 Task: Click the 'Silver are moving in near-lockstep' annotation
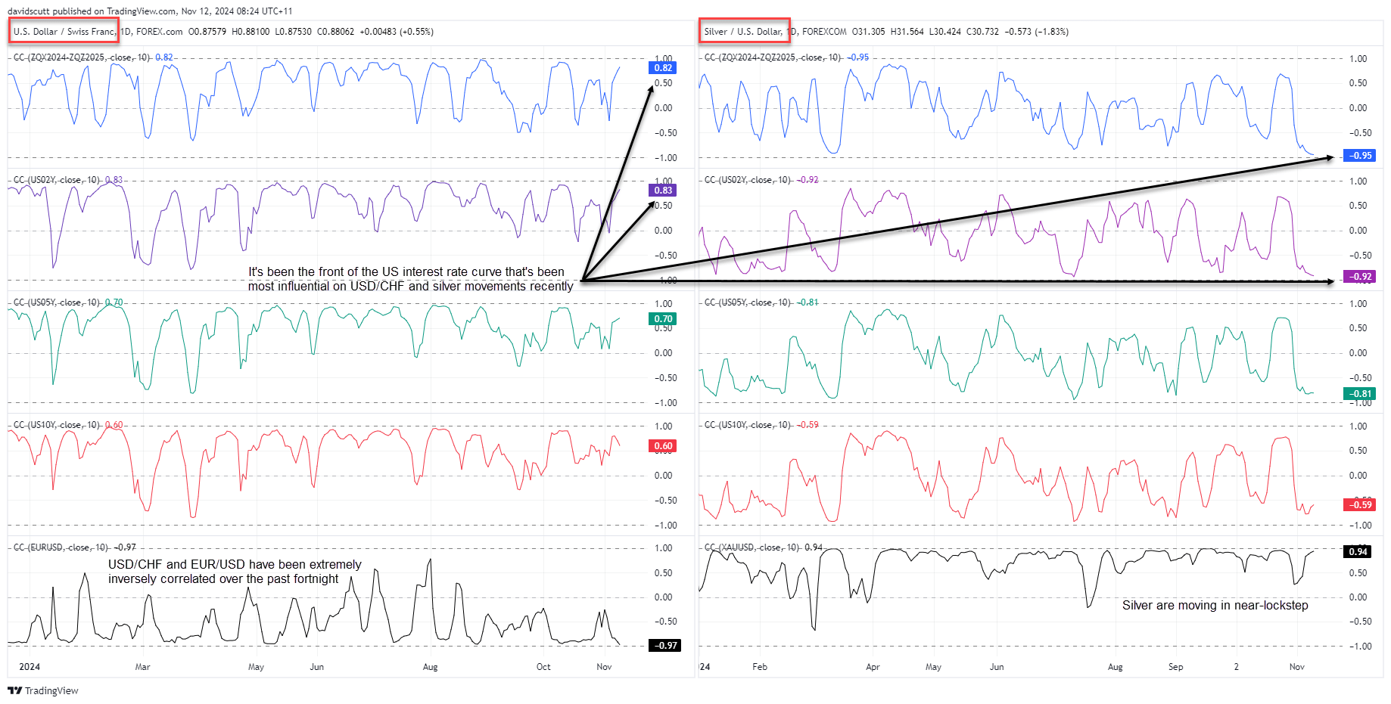[x=1215, y=605]
